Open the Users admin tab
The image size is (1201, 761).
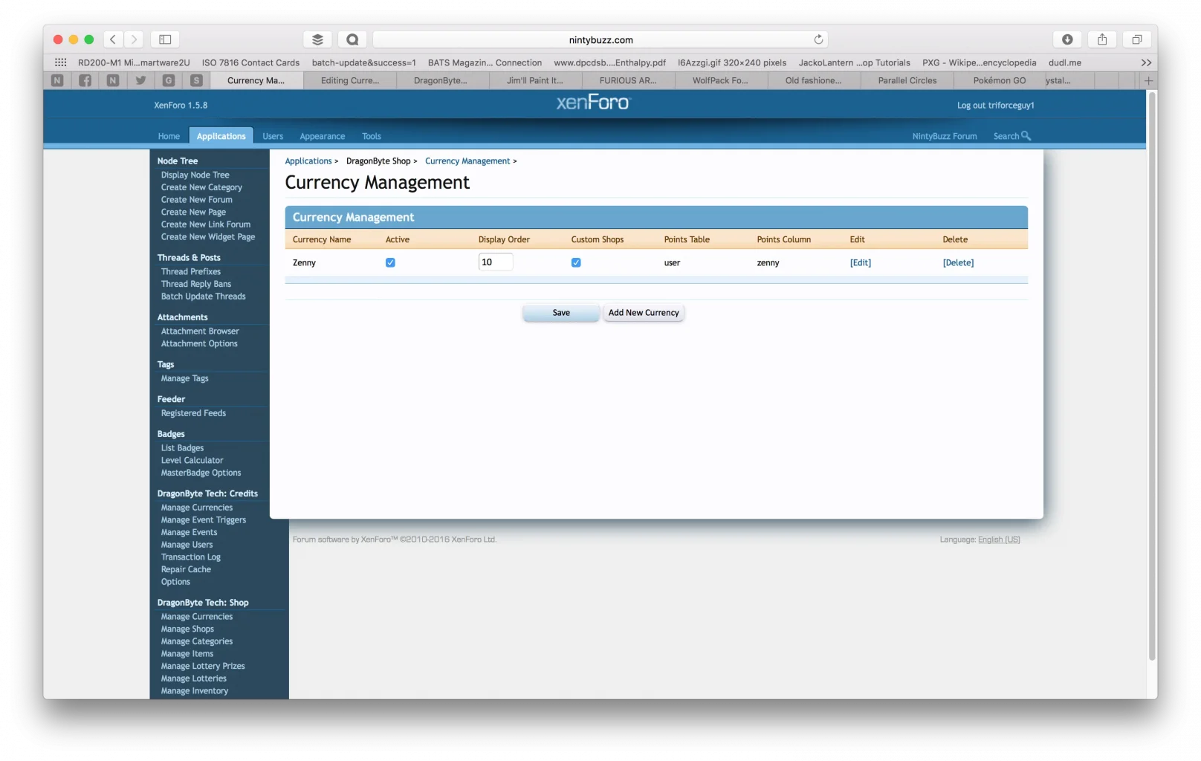273,136
